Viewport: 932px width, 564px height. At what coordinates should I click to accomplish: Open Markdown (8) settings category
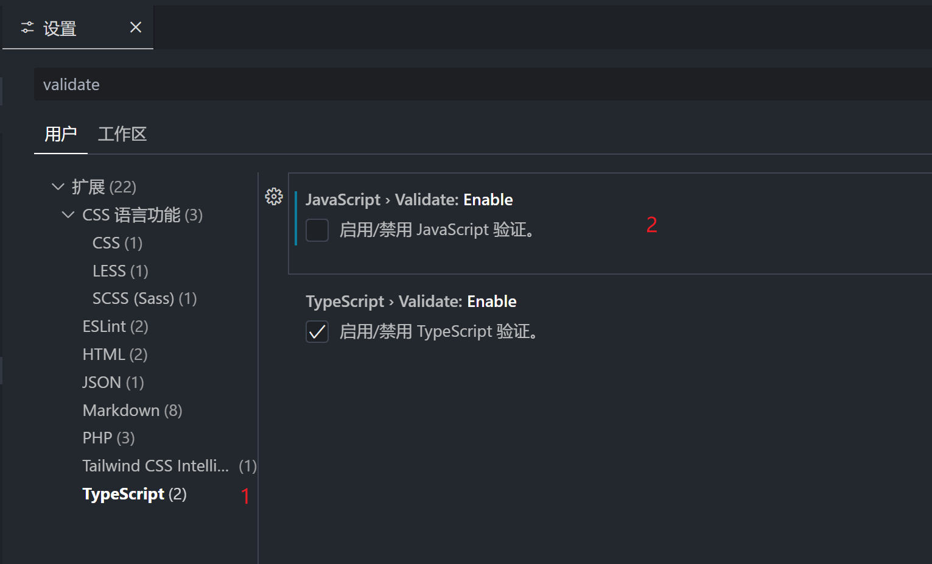pos(133,411)
